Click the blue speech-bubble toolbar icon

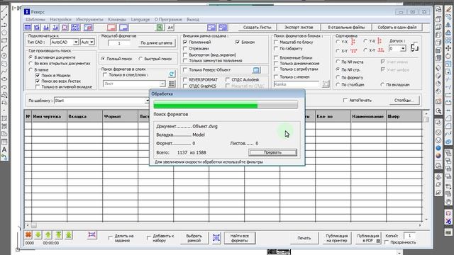tap(123, 28)
